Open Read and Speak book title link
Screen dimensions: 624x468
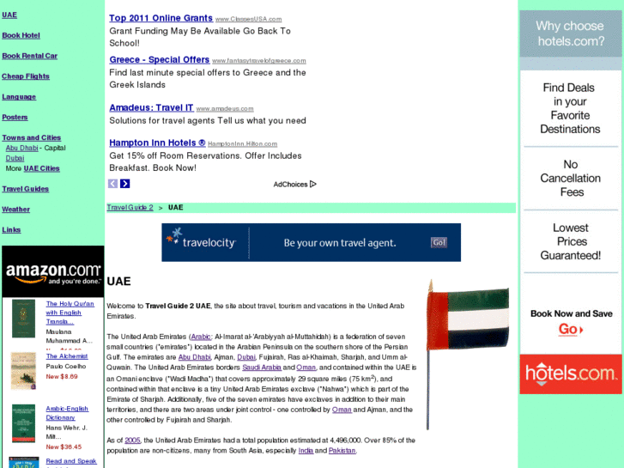click(71, 461)
